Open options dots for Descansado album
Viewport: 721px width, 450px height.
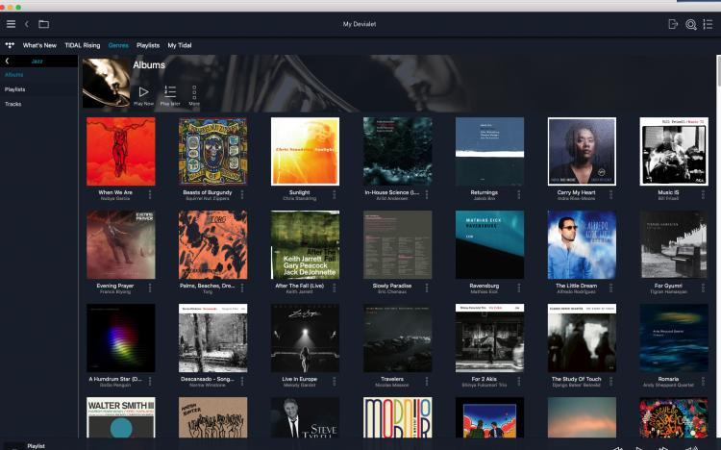pos(242,382)
